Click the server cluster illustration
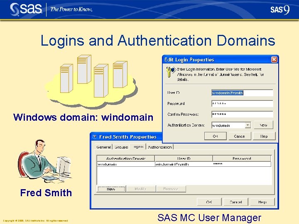 coord(91,82)
